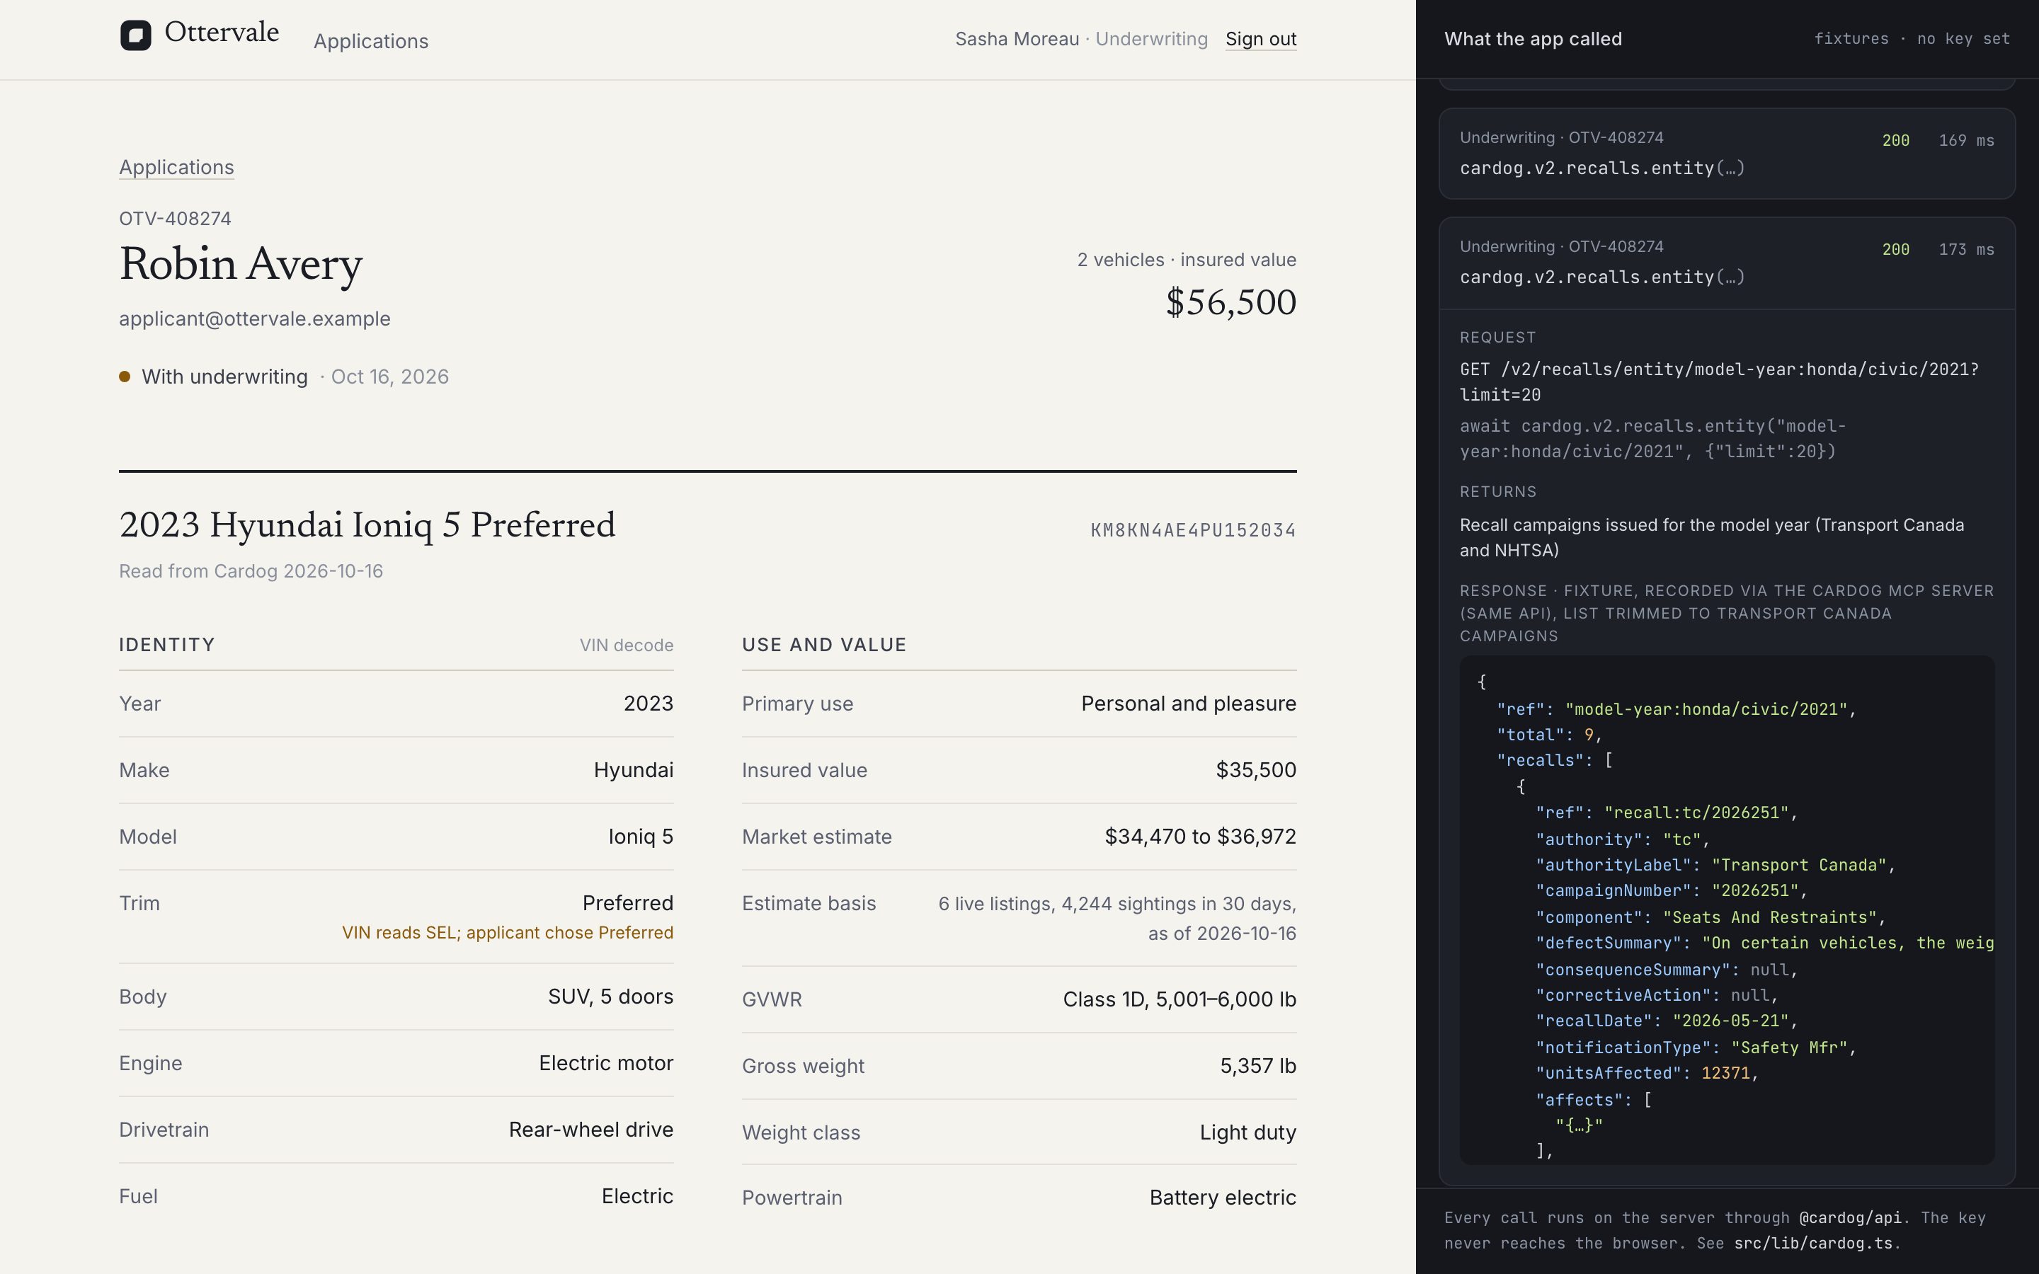Click the 2 vehicles · insured value label

tap(1187, 260)
